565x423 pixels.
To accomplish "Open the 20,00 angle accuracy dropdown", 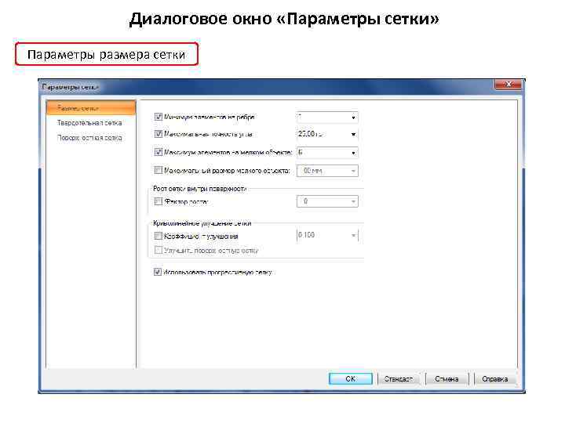I will [x=353, y=134].
